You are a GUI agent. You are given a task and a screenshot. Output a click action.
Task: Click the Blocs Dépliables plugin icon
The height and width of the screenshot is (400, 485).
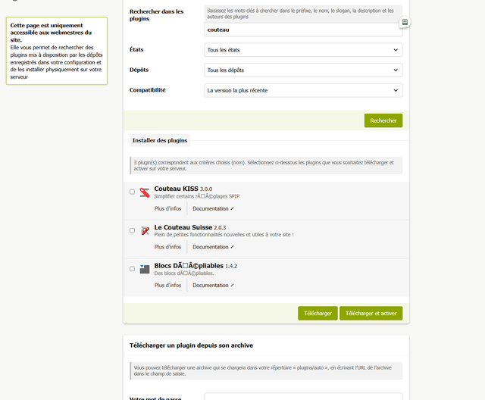point(144,269)
